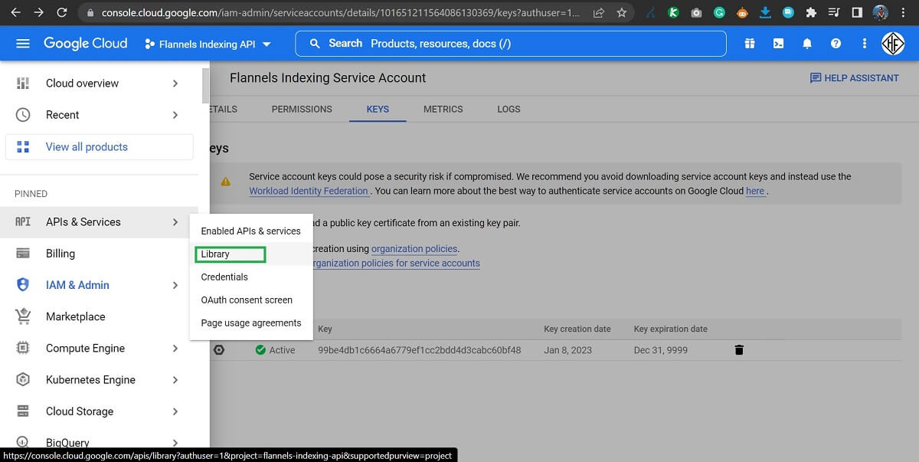Expand the IAM & Admin chevron
This screenshot has height=462, width=919.
pos(175,285)
